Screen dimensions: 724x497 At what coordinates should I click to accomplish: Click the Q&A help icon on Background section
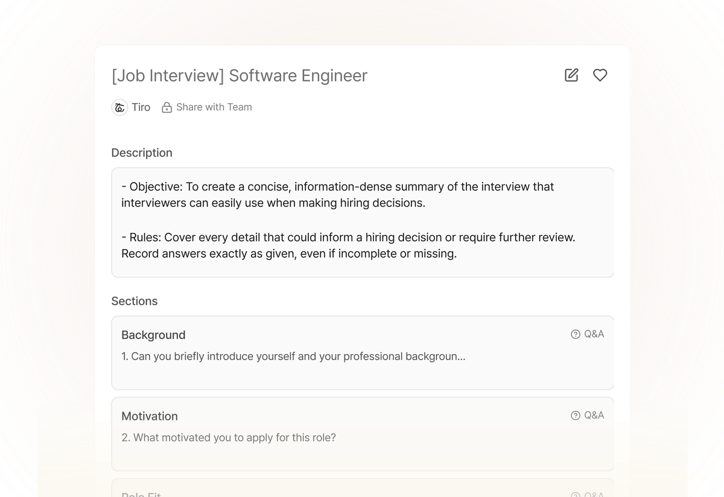[x=575, y=334]
